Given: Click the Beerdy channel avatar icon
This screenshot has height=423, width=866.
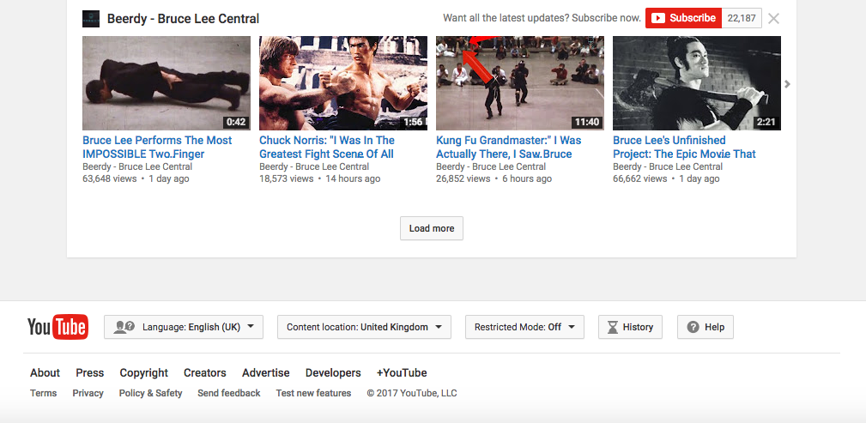Looking at the screenshot, I should point(91,18).
